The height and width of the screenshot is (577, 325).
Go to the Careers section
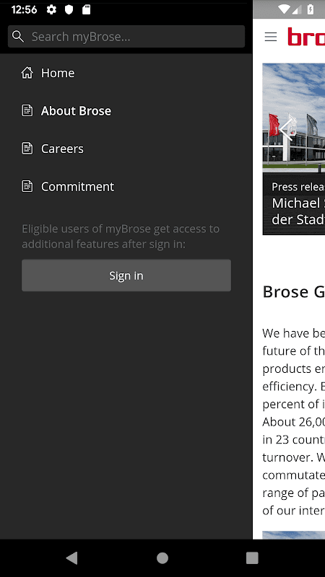[62, 149]
